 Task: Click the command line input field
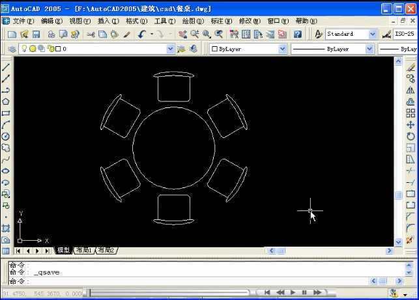(x=188, y=281)
